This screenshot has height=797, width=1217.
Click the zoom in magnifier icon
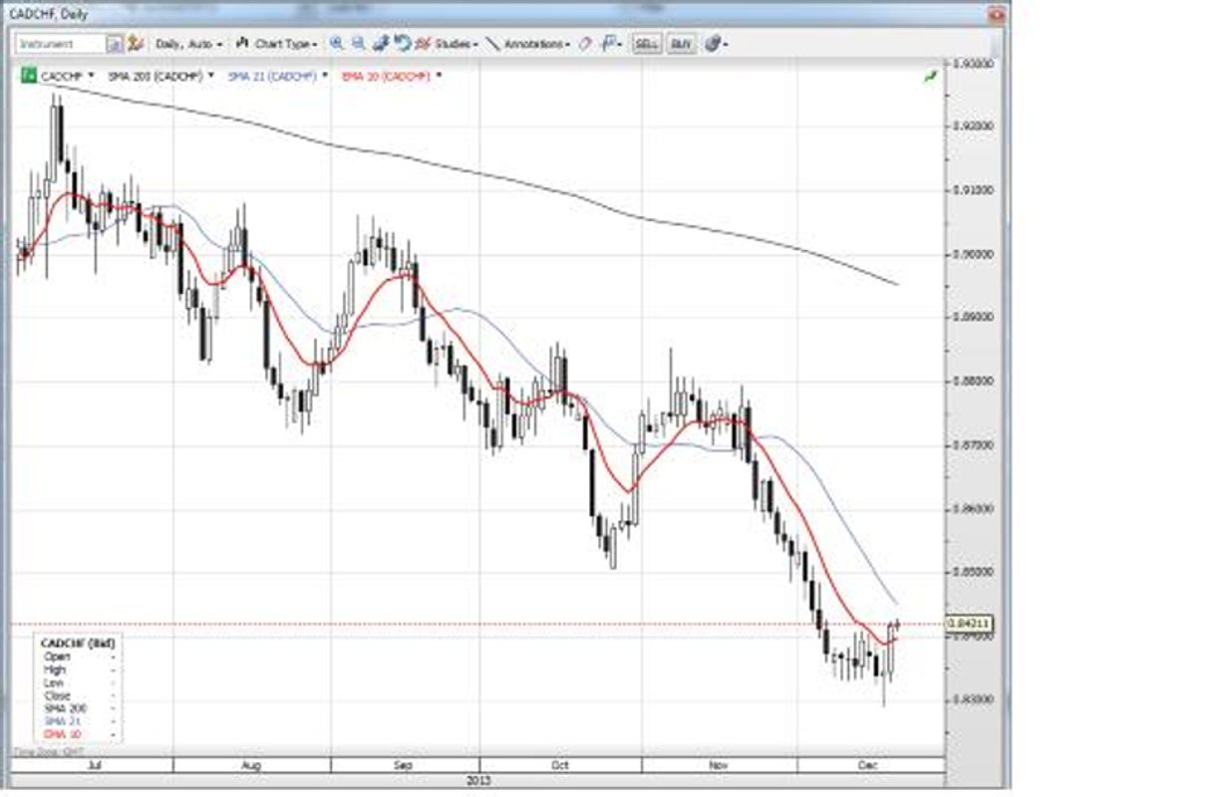(337, 44)
